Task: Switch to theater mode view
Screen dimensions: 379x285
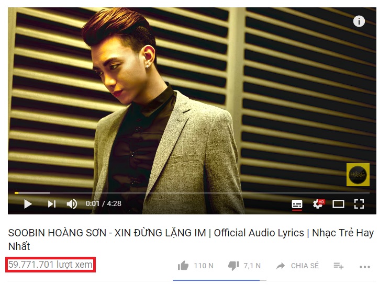Action: 338,204
